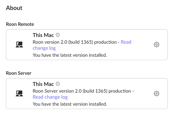Select 'This Mac' title under Roon Server
This screenshot has width=188, height=124.
coord(43,84)
